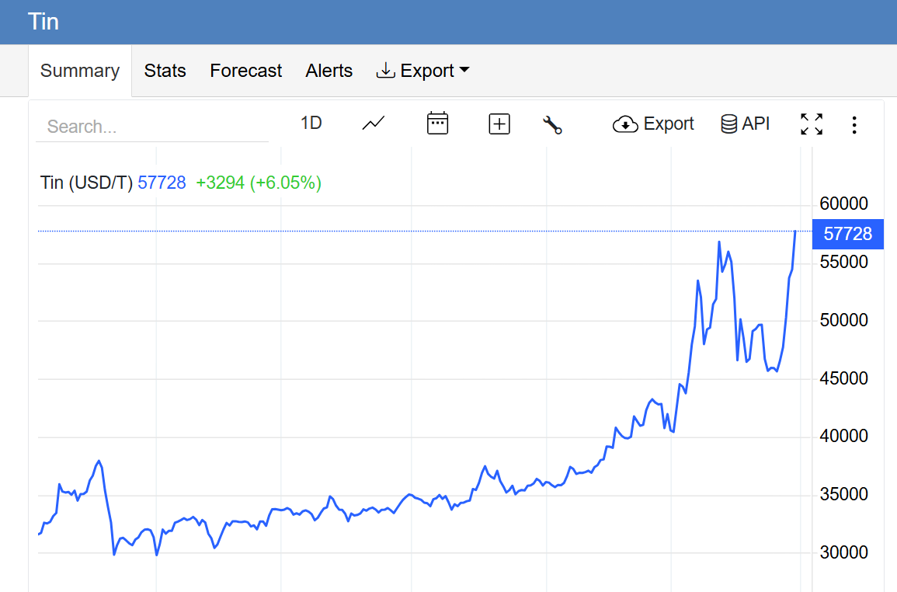Open the wrench chart settings tool
The image size is (897, 592).
pos(552,124)
